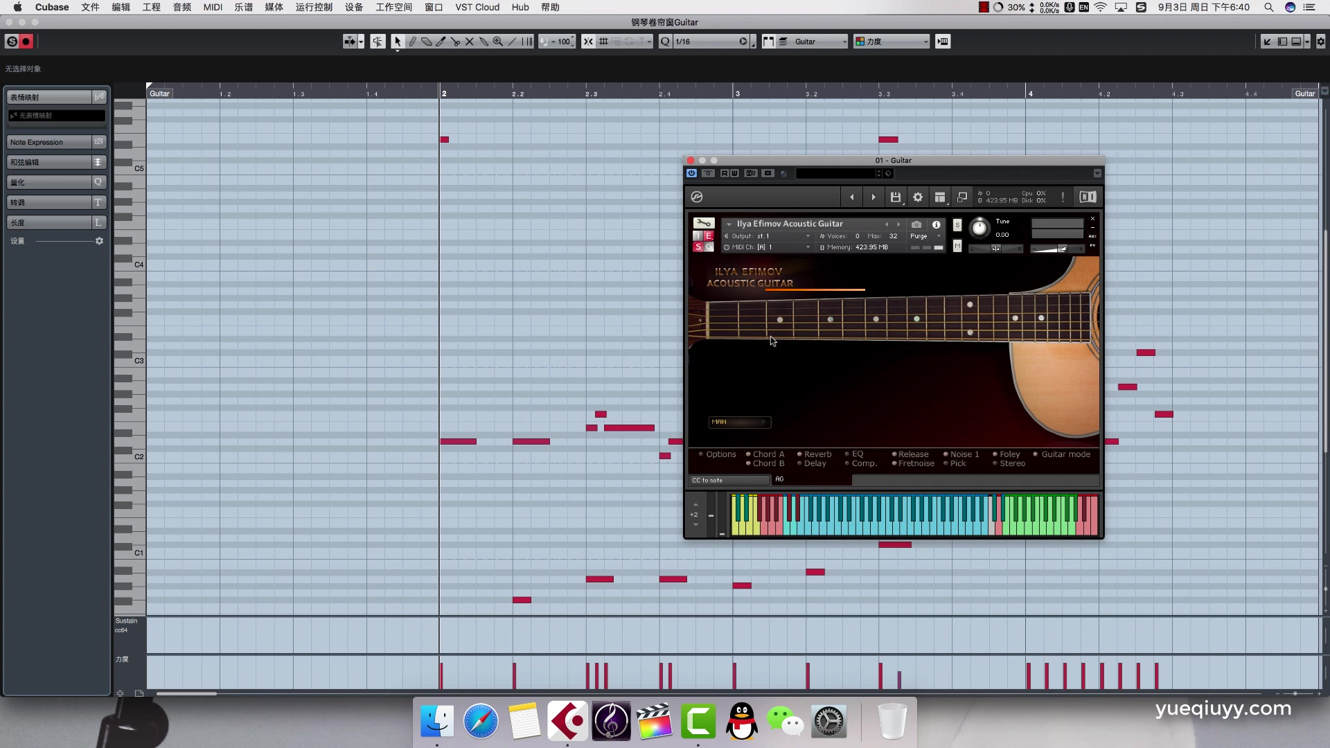Open the 帮助 menu
Image resolution: width=1330 pixels, height=748 pixels.
click(x=550, y=7)
